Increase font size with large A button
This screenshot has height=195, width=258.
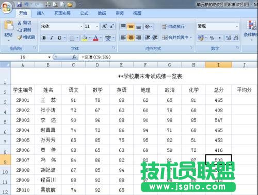pos(104,26)
